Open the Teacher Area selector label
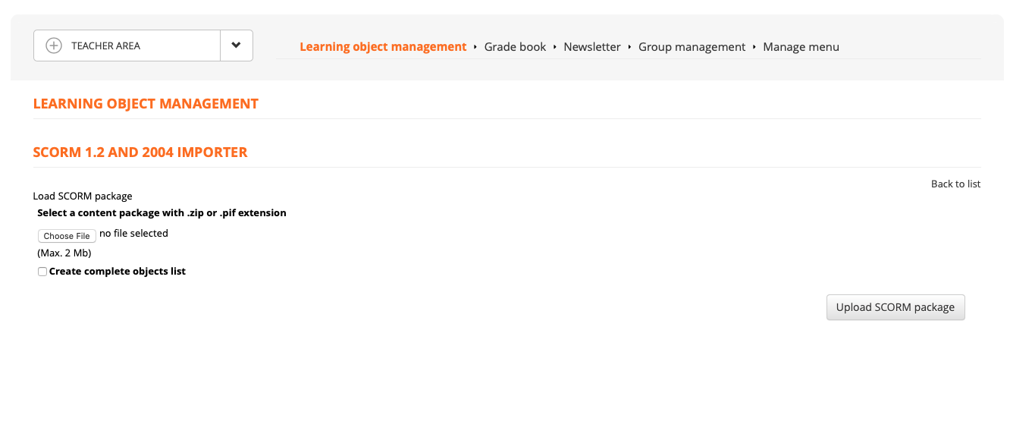 tap(106, 46)
